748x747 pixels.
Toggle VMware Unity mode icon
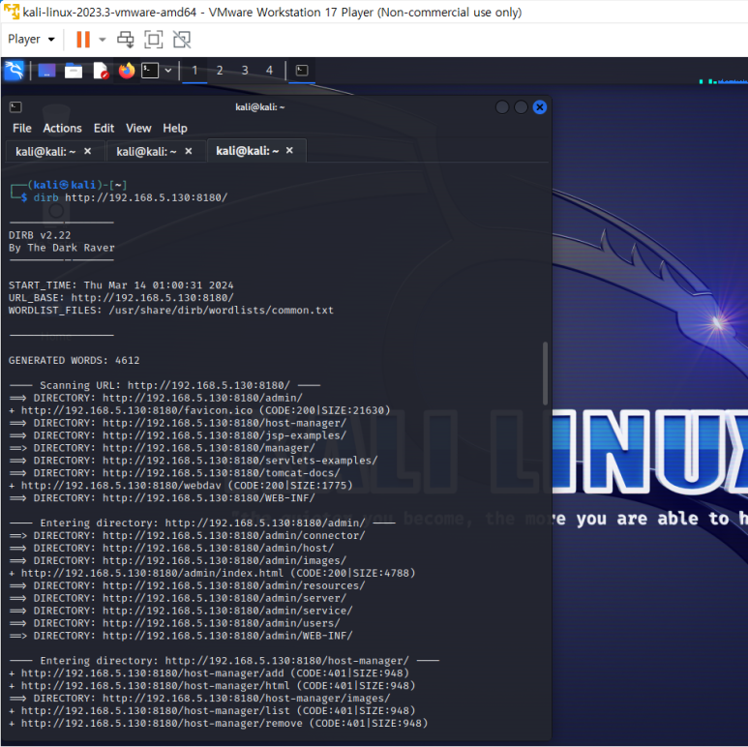point(182,39)
